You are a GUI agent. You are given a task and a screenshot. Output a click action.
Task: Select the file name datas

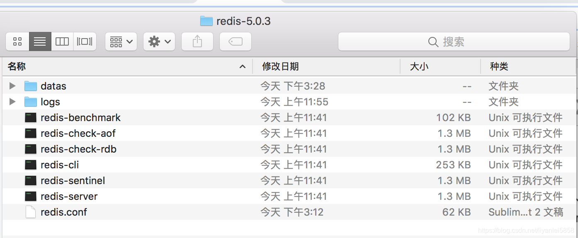(53, 86)
